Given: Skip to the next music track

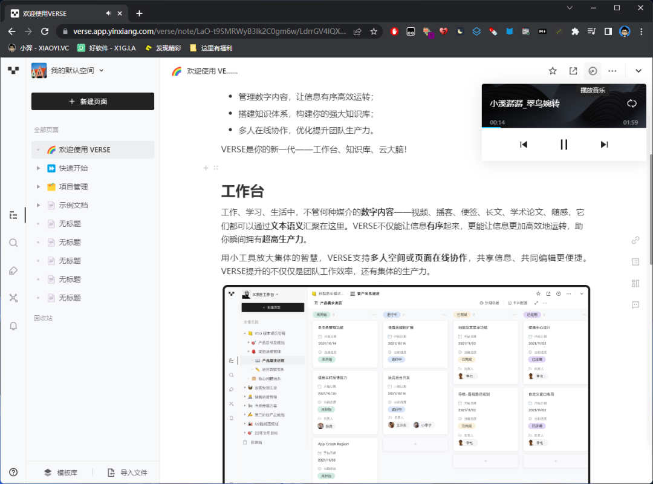Looking at the screenshot, I should pyautogui.click(x=603, y=145).
